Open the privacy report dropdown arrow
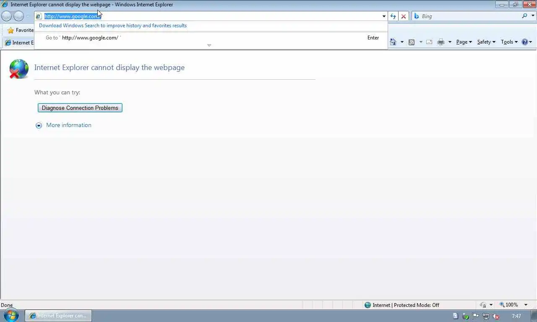 pos(491,305)
